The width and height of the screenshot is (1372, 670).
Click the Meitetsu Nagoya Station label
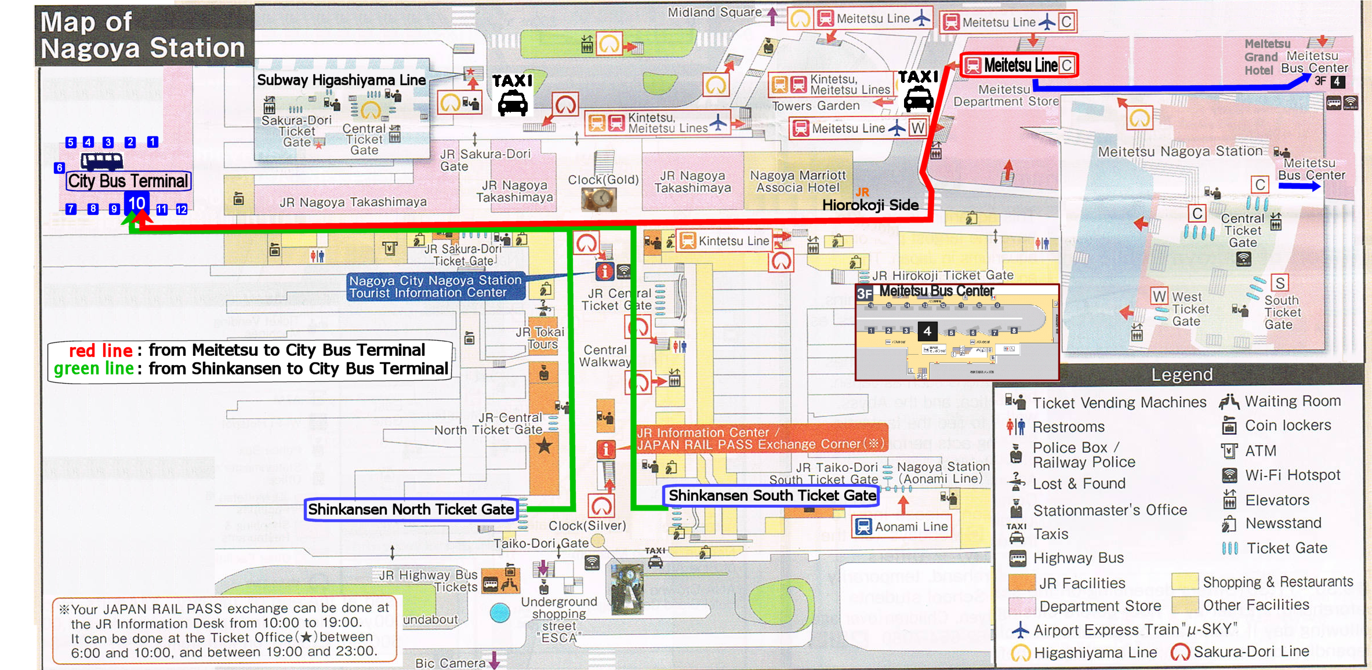(x=1180, y=151)
